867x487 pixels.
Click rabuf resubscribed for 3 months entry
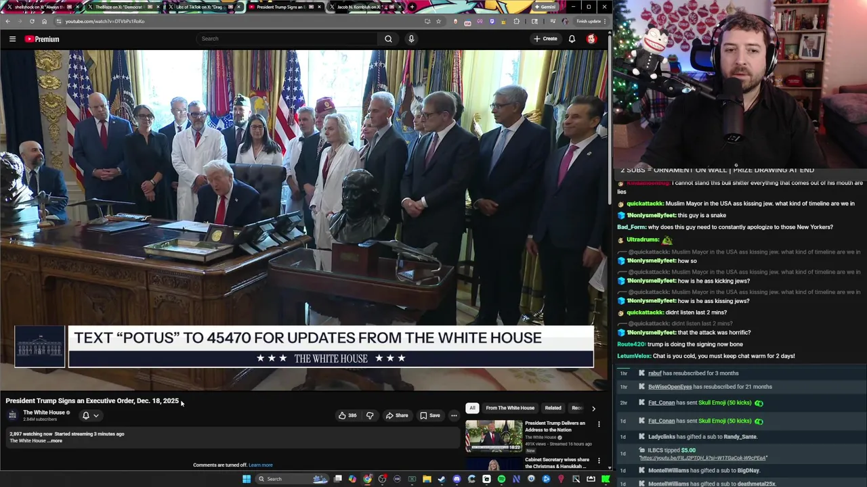point(741,373)
